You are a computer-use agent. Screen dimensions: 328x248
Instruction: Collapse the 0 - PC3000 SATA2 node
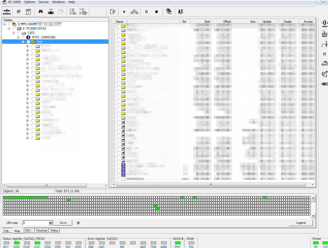[9, 29]
